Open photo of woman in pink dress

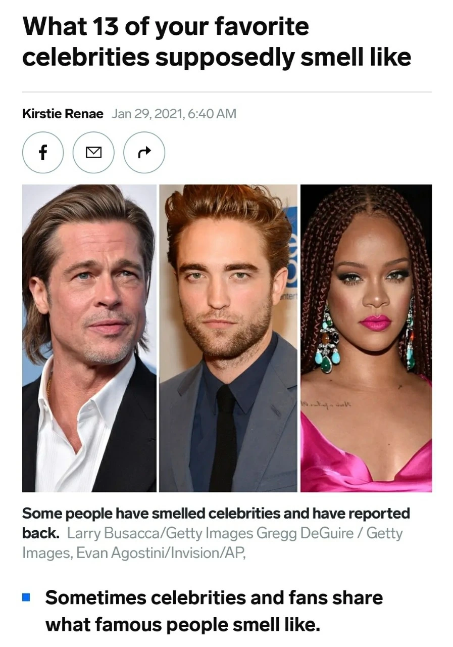366,338
